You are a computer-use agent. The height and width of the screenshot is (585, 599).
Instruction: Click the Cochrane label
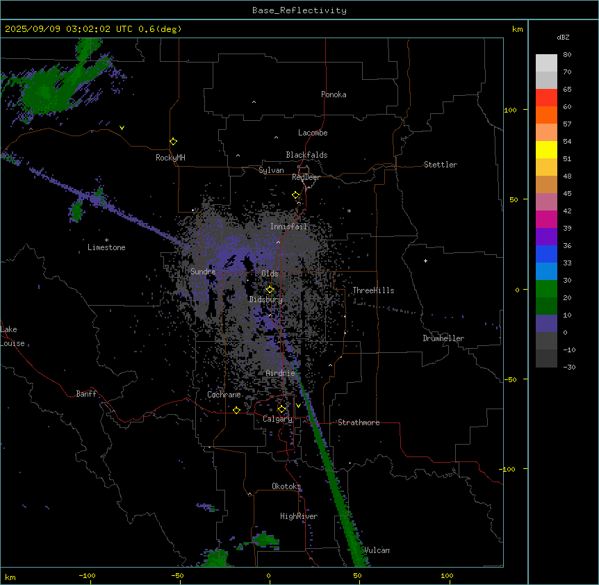click(x=224, y=395)
